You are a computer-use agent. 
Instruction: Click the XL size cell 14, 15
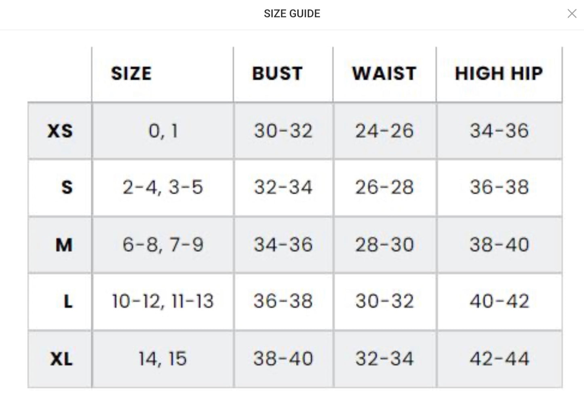162,359
